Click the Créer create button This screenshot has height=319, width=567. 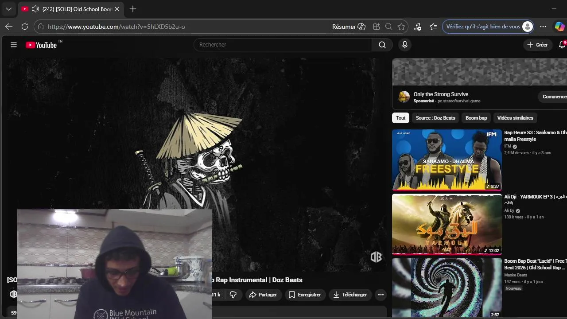pos(537,45)
